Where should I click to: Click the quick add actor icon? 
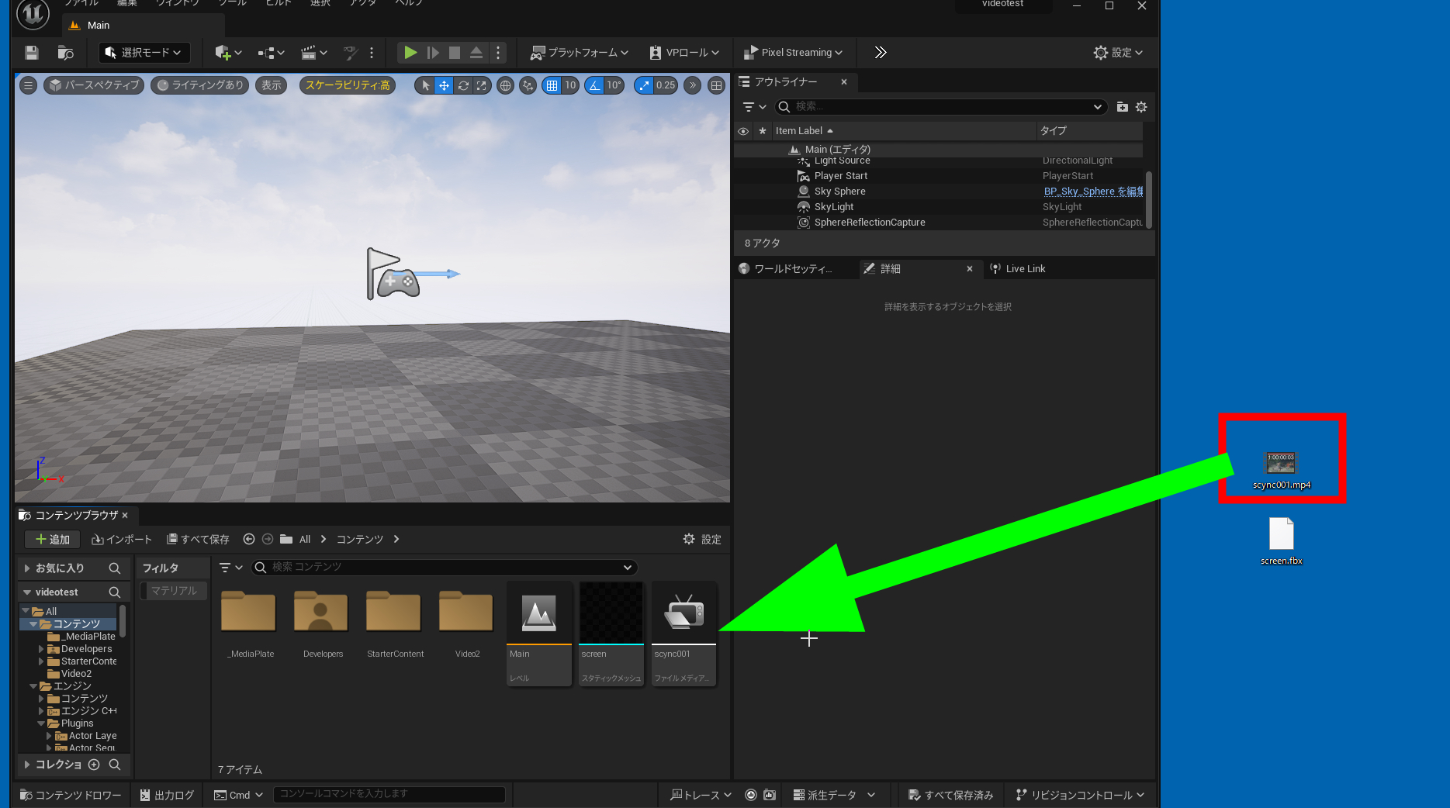click(x=223, y=53)
